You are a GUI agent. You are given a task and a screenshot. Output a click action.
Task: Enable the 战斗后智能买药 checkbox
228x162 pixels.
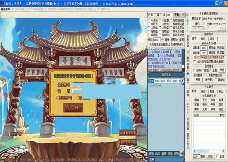coord(195,62)
